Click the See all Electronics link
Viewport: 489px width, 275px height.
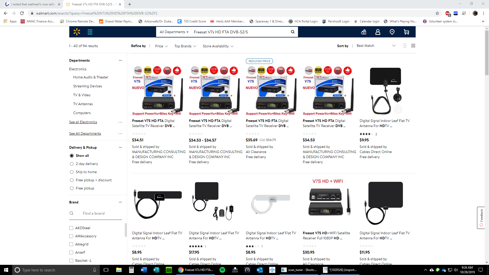83,122
